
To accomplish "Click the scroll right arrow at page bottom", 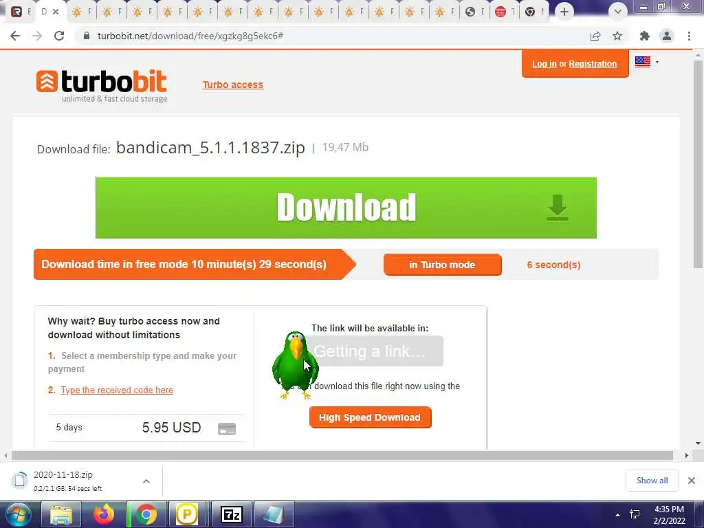I will coord(687,456).
